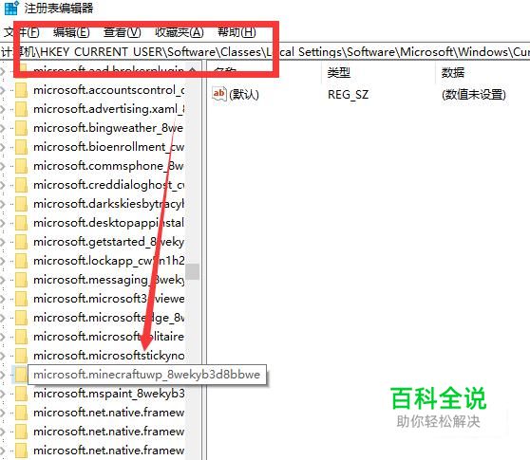The width and height of the screenshot is (530, 460).
Task: Click the tree scrollbar up arrow
Action: tap(192, 69)
